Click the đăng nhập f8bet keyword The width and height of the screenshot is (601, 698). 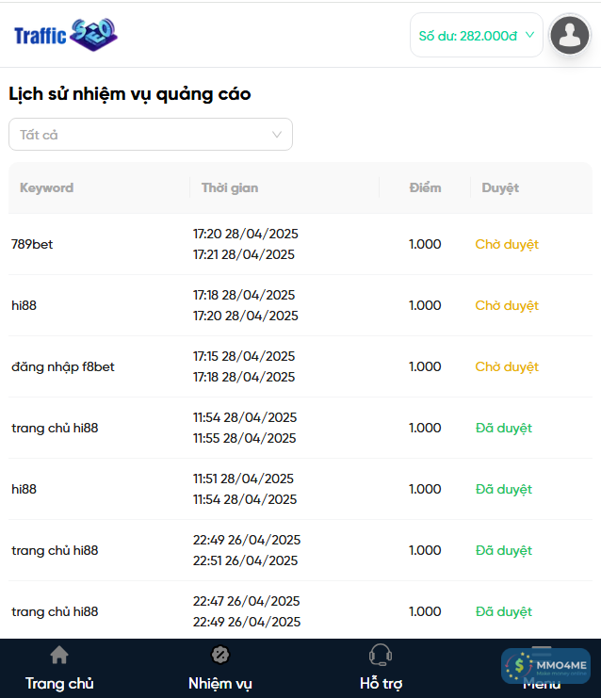(63, 366)
